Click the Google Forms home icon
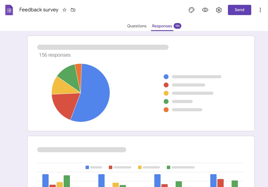The width and height of the screenshot is (268, 187). [x=9, y=10]
